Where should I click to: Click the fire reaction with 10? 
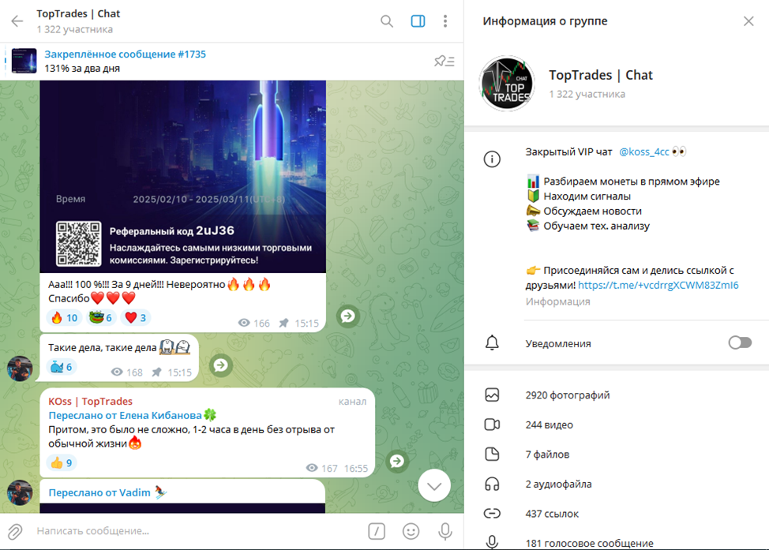[64, 318]
